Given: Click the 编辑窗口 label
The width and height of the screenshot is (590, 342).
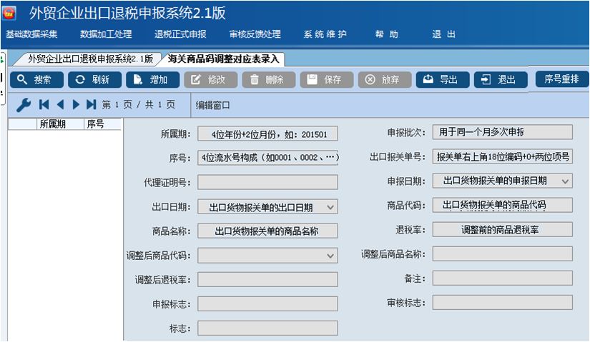Looking at the screenshot, I should [x=212, y=105].
